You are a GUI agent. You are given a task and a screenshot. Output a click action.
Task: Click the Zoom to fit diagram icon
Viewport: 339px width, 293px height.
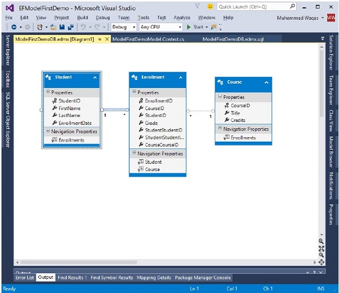321,248
